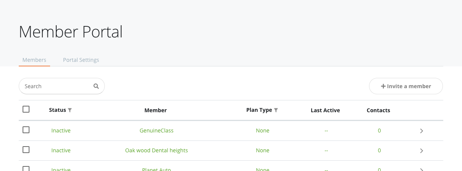Click the Invite a member button
Screen dimensions: 462x171
coord(406,86)
